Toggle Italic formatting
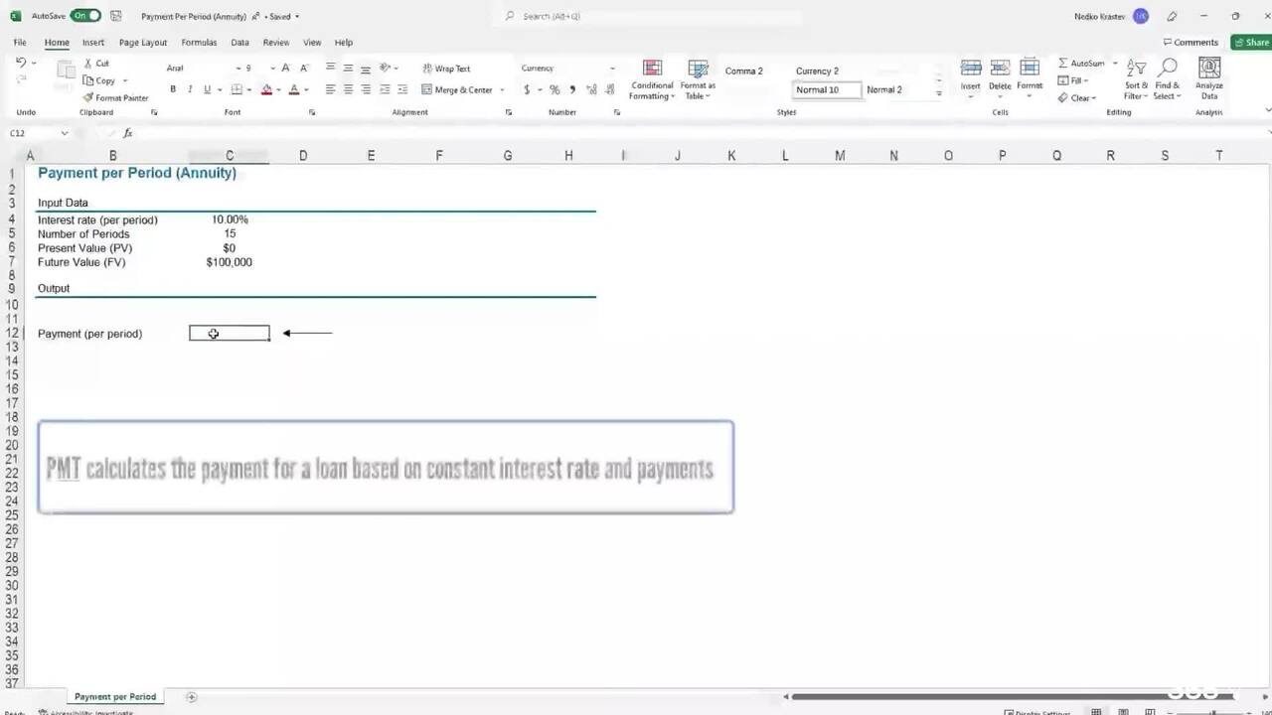Screen dimensions: 1272x715 190,89
